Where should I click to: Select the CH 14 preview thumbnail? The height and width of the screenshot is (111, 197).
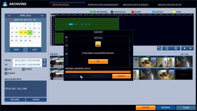point(148,74)
